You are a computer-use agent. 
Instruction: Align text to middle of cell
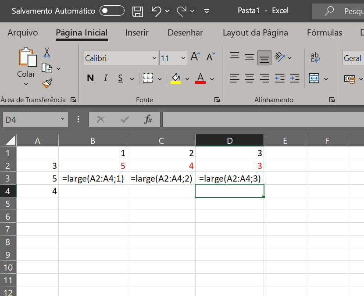coord(250,57)
